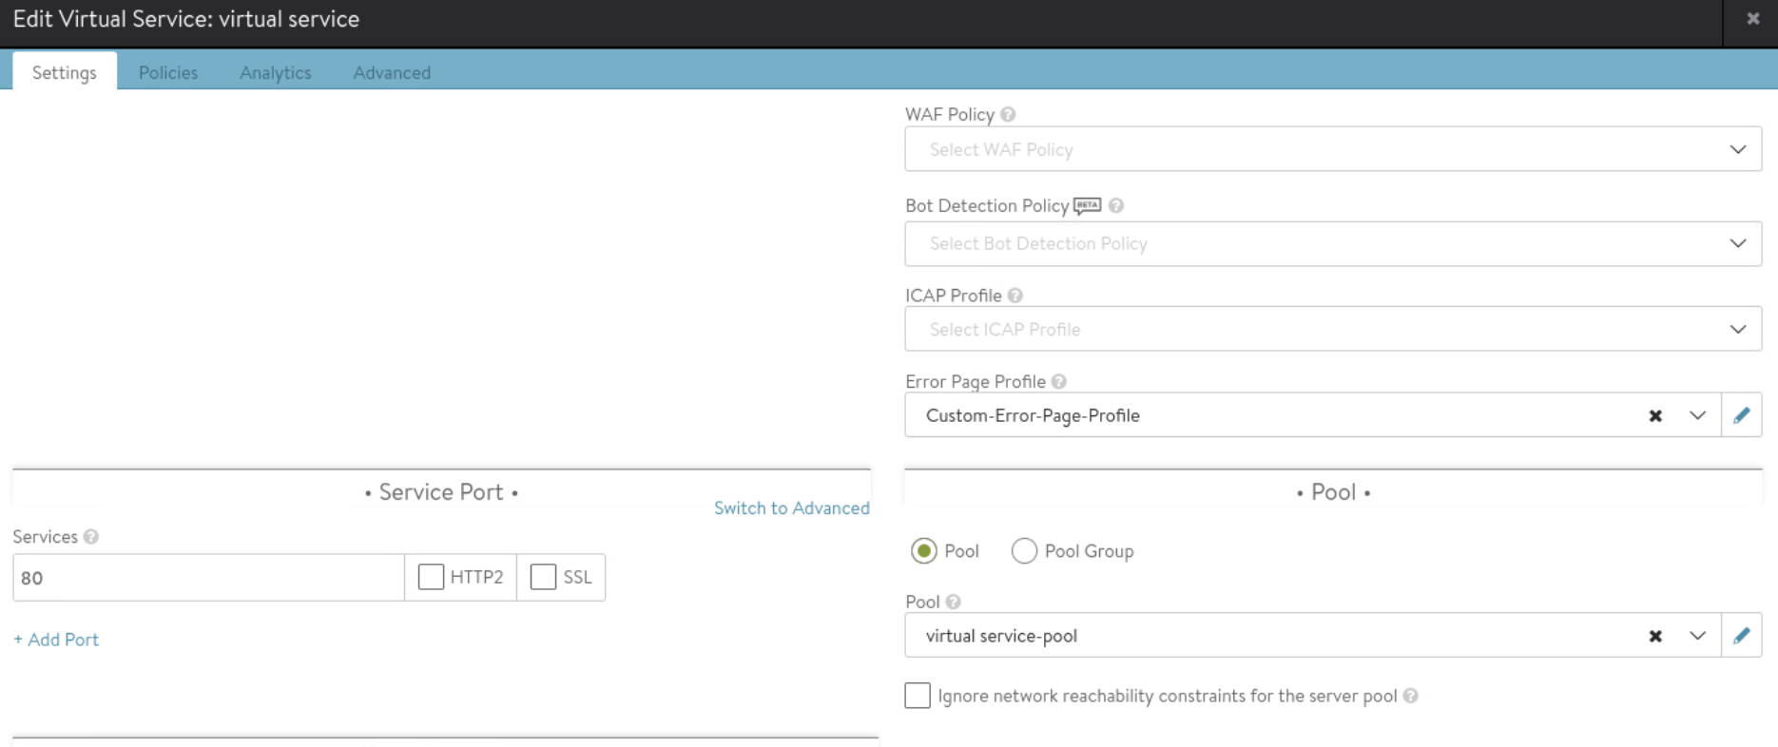Expand the Bot Detection Policy dropdown
Screen dimensions: 1778x747
(x=1332, y=244)
